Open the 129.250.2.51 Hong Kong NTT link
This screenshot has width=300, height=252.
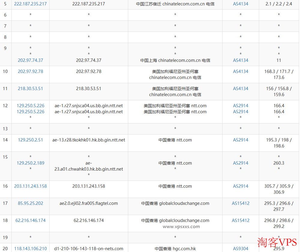[30, 140]
